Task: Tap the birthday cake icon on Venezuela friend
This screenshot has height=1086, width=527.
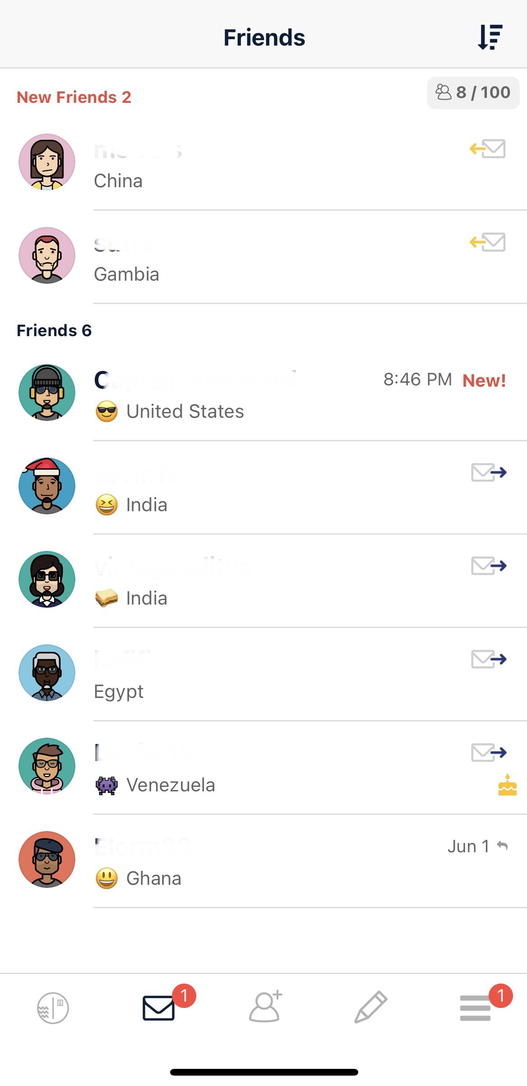Action: pyautogui.click(x=507, y=785)
